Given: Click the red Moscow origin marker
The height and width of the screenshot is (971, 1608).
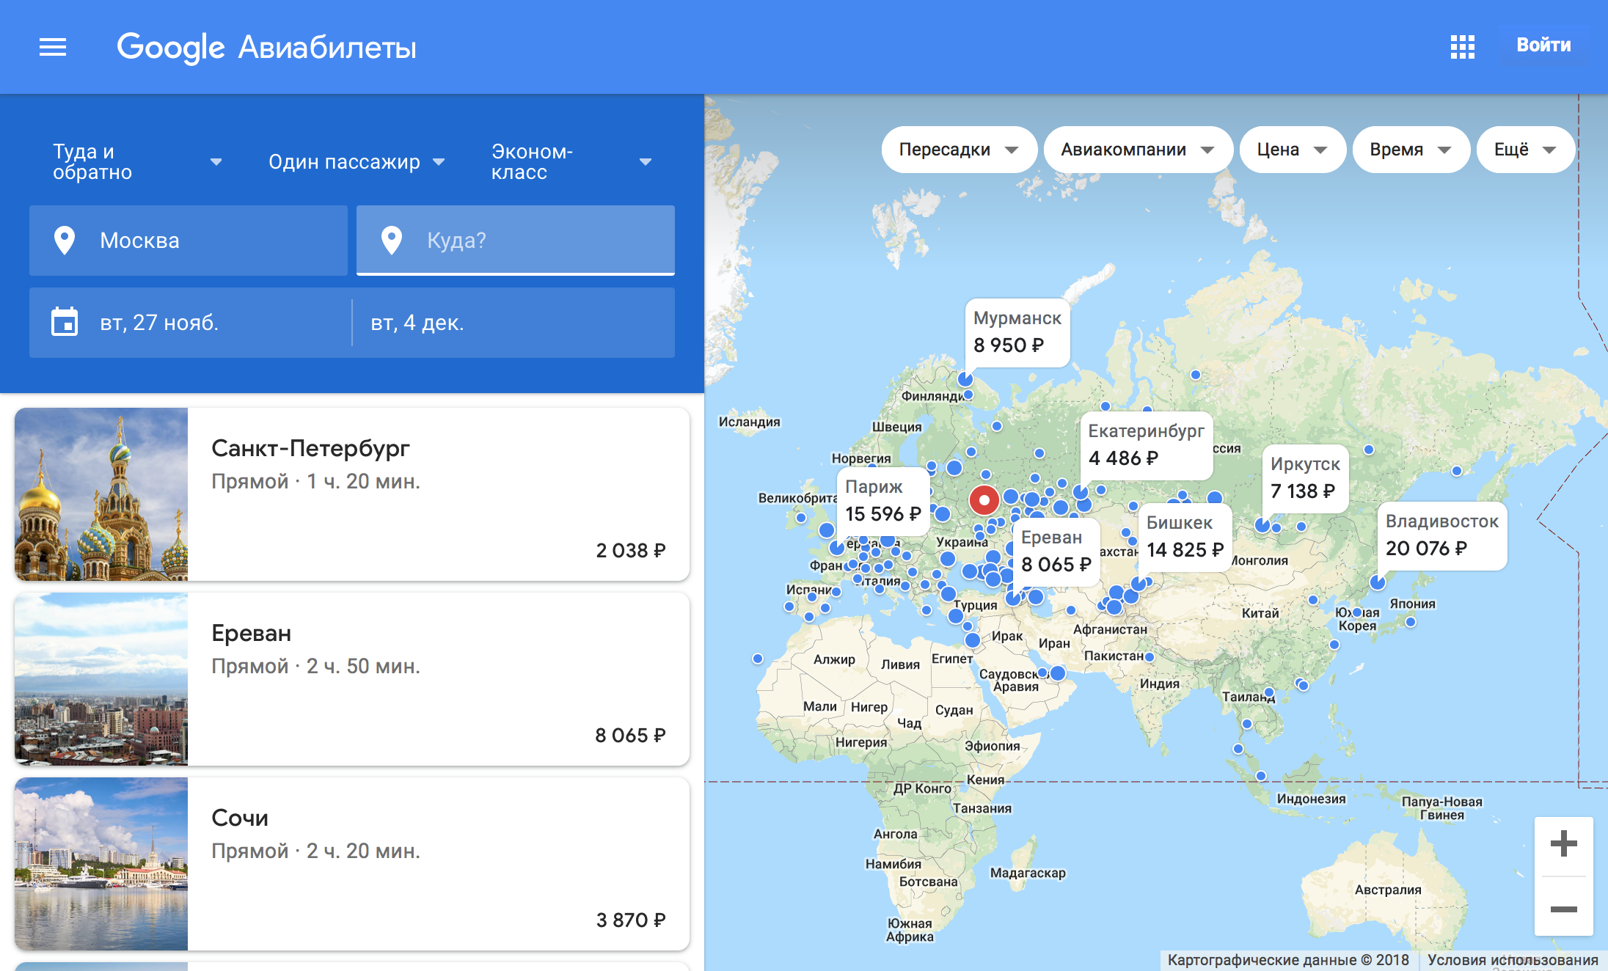Looking at the screenshot, I should 984,500.
